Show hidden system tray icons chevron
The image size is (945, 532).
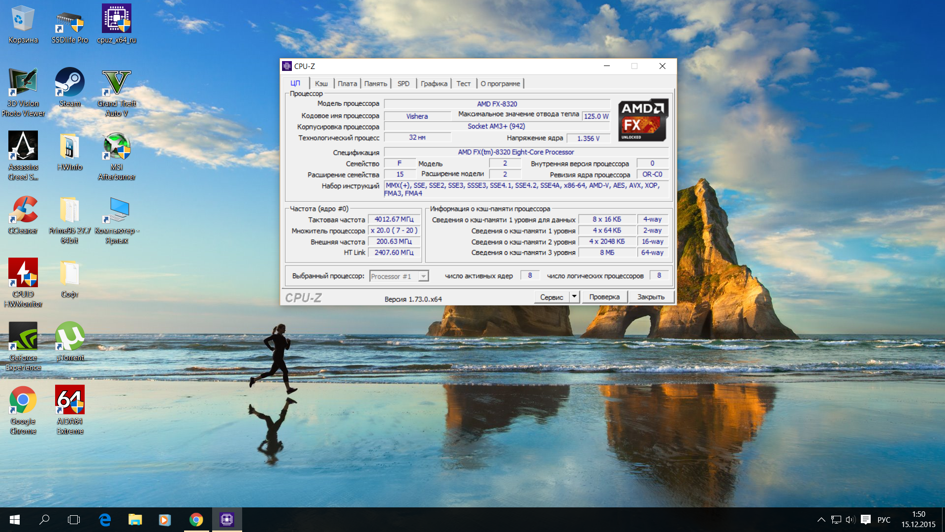(x=821, y=520)
